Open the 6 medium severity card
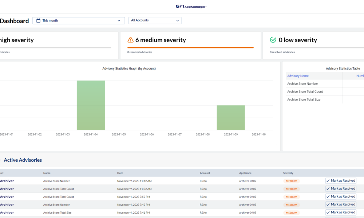 tap(190, 45)
